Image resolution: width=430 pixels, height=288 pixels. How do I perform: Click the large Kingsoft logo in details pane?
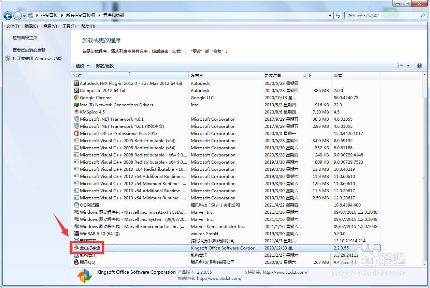pyautogui.click(x=84, y=276)
